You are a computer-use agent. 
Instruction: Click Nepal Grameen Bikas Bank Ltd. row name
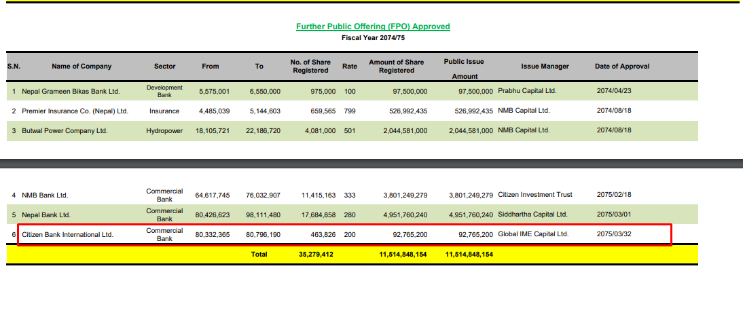pyautogui.click(x=71, y=91)
